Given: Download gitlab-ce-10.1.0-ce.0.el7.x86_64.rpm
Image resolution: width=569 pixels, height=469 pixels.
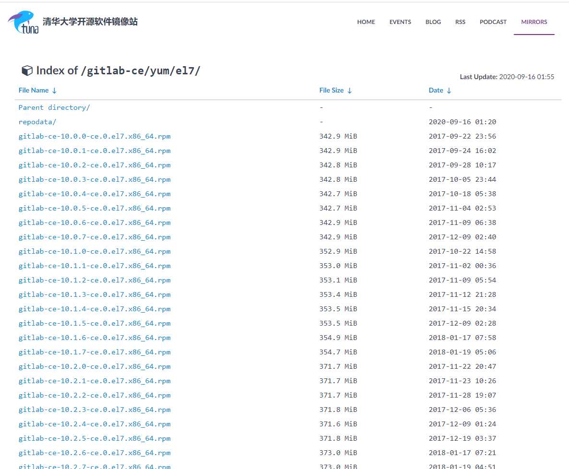Looking at the screenshot, I should (x=95, y=251).
